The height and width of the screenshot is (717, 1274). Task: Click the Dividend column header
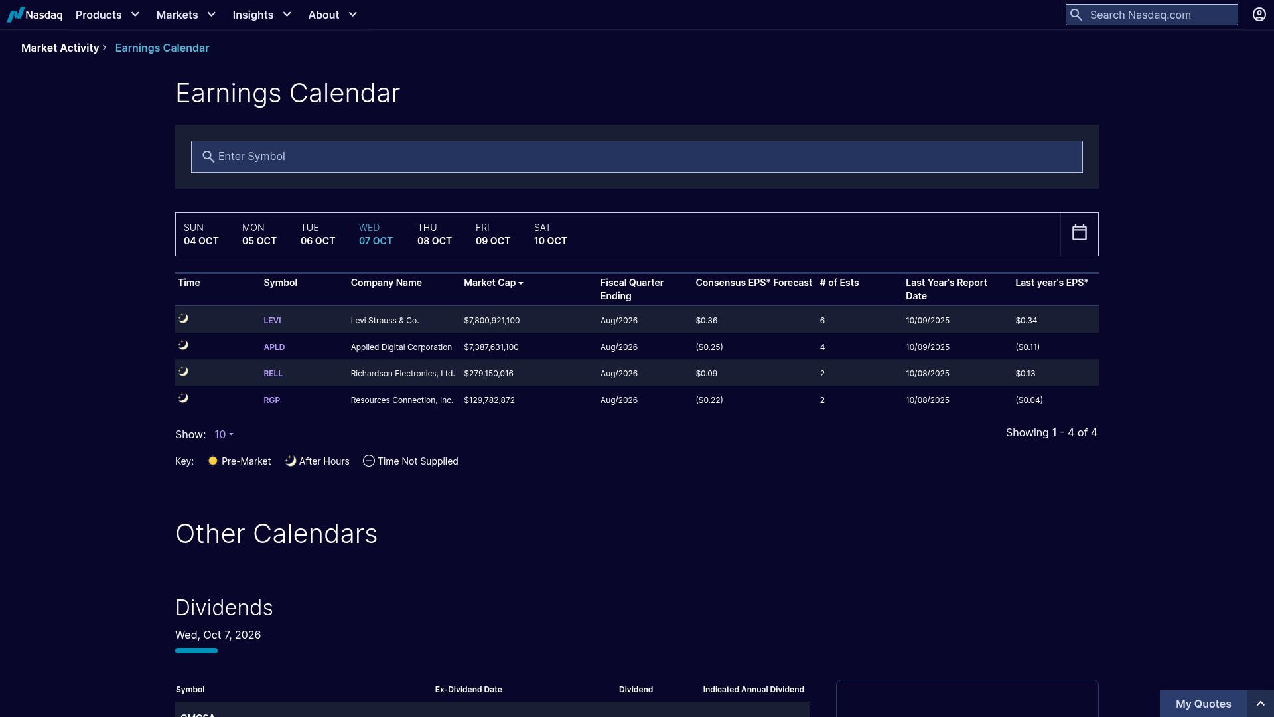pyautogui.click(x=636, y=690)
